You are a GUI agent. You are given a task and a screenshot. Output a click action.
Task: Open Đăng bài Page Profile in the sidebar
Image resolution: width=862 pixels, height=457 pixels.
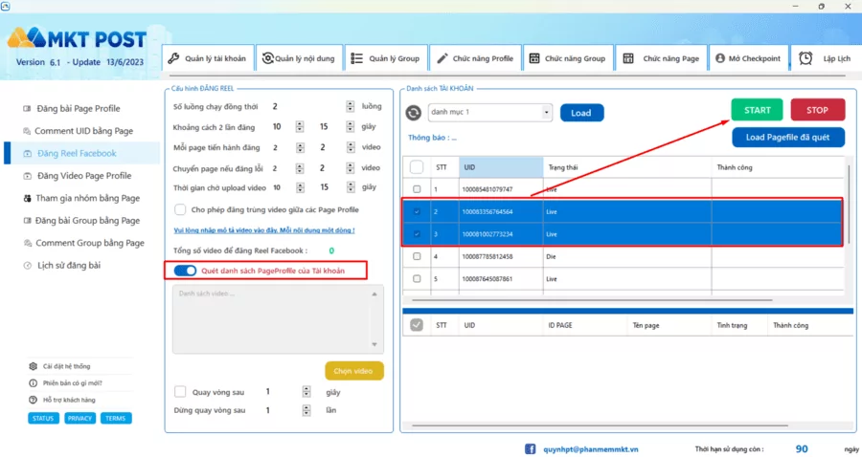pos(79,109)
